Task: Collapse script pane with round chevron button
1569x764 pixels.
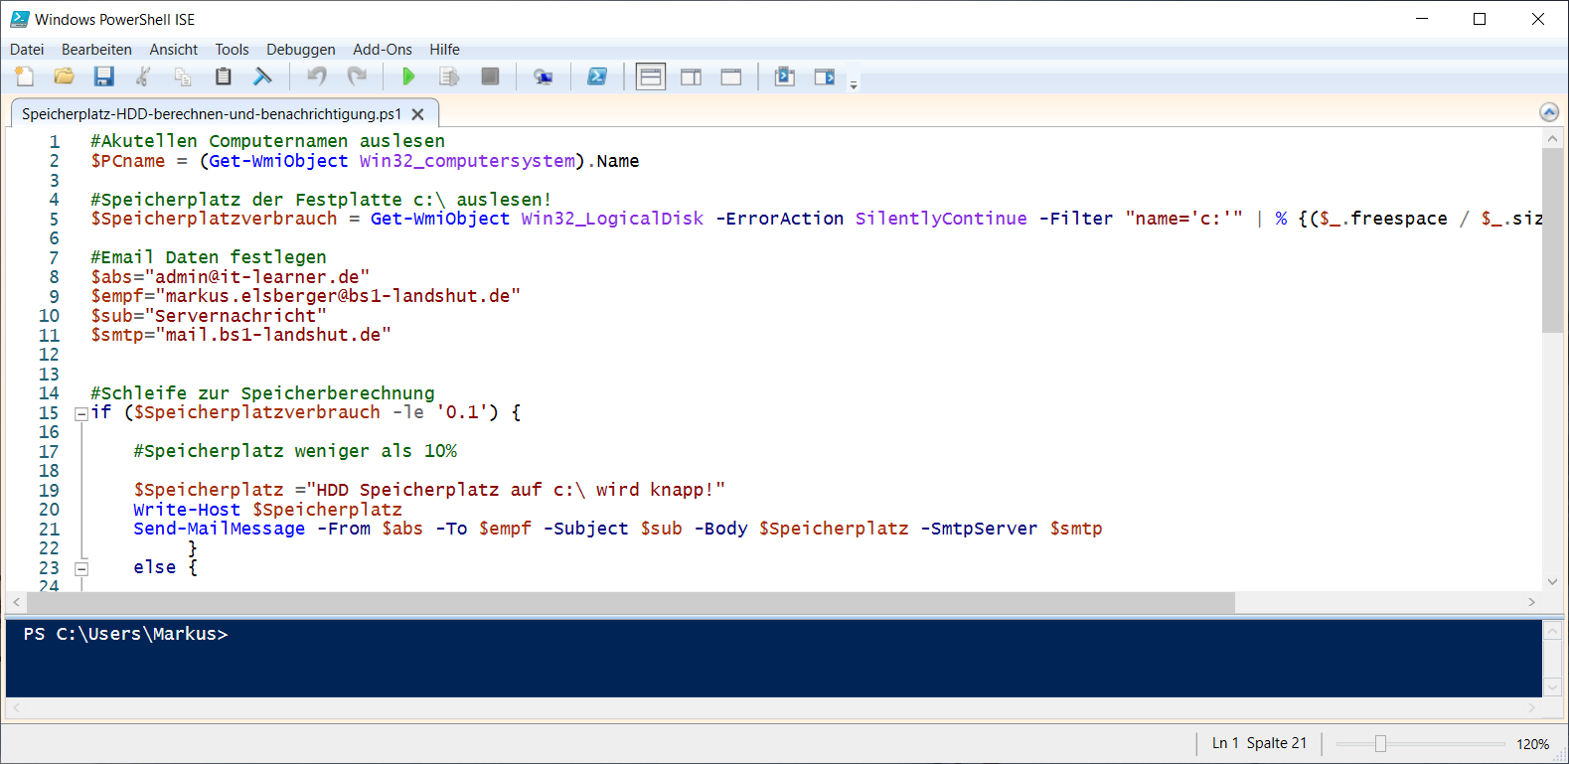Action: pos(1548,112)
